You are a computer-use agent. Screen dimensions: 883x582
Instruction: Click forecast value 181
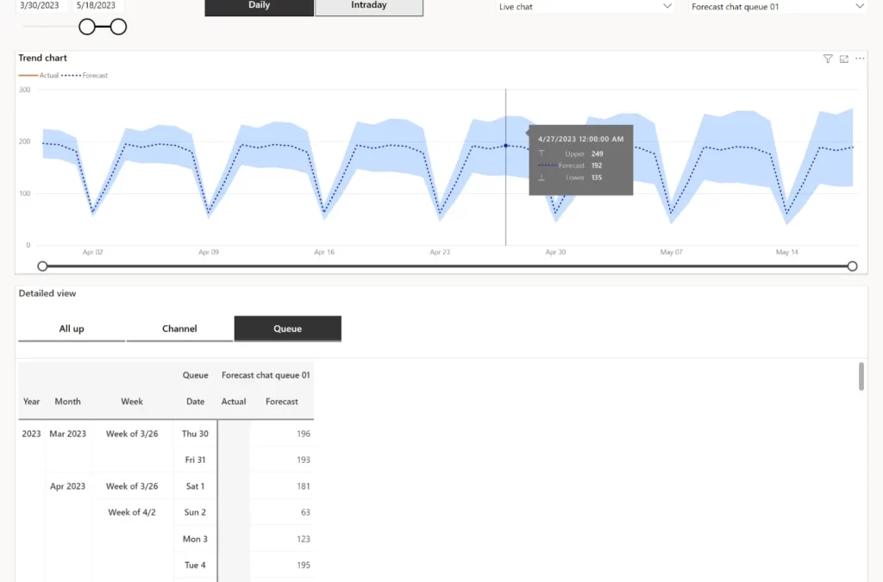pos(303,485)
